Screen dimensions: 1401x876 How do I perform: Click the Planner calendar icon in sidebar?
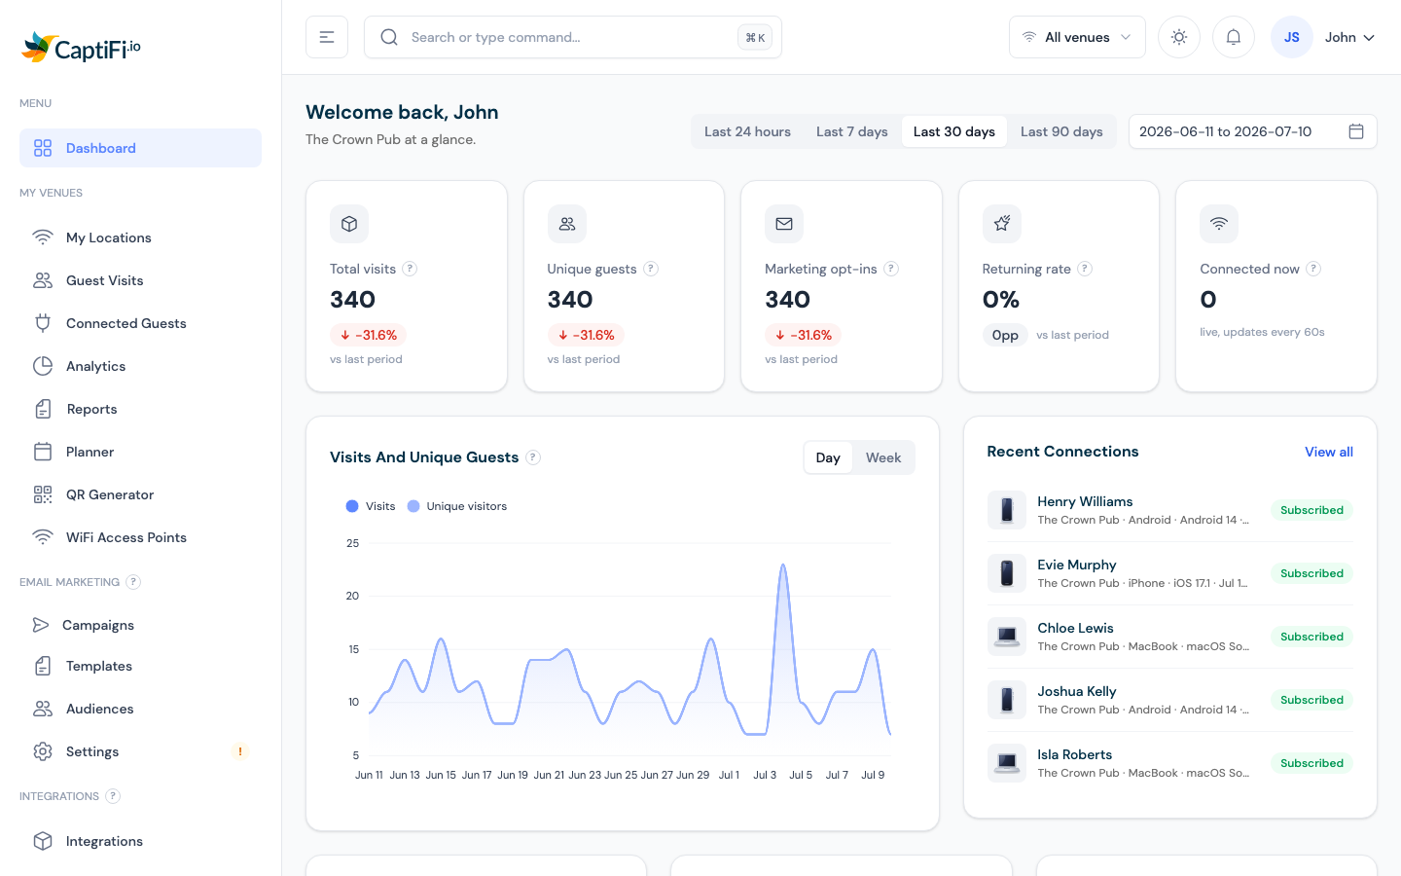tap(43, 452)
